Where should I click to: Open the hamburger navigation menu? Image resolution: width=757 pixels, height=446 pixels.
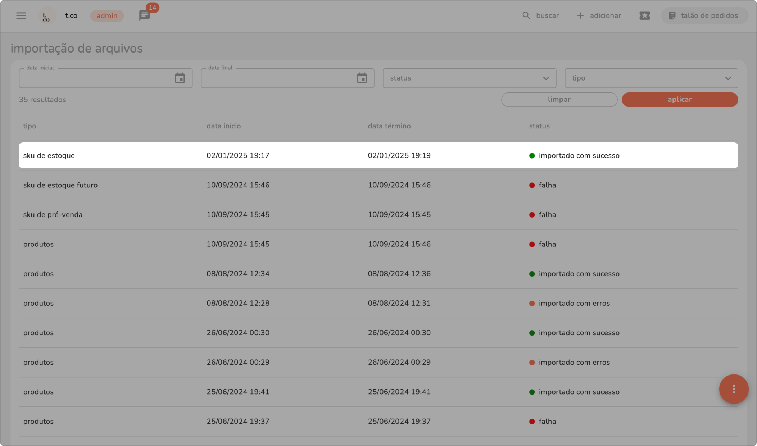pyautogui.click(x=21, y=15)
